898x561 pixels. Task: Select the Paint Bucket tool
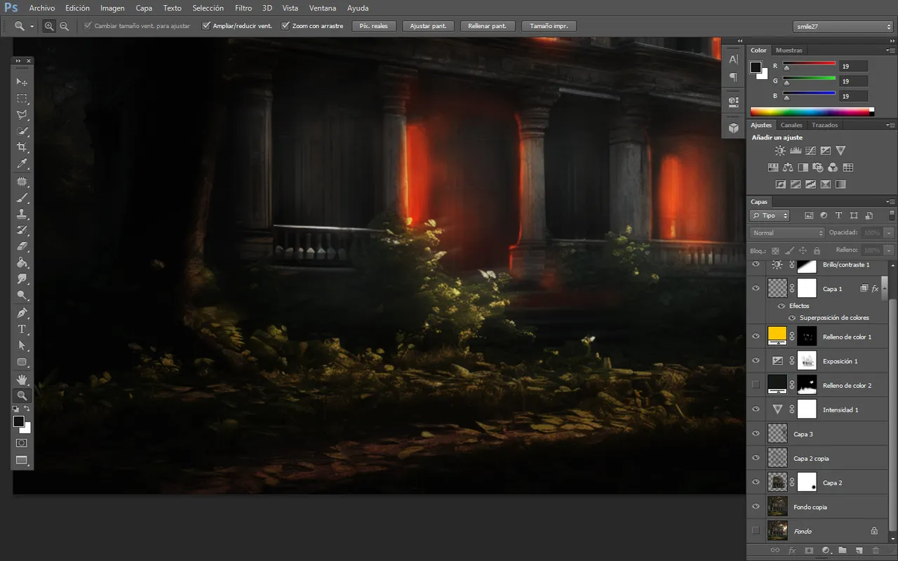[22, 263]
